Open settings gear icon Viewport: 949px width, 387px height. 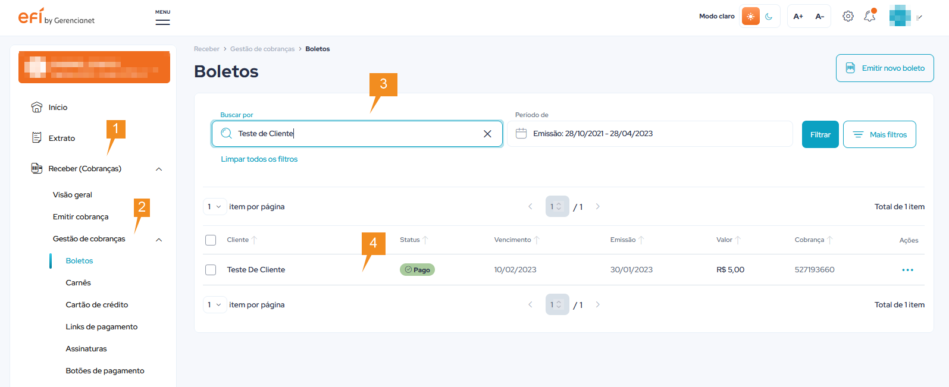tap(848, 17)
